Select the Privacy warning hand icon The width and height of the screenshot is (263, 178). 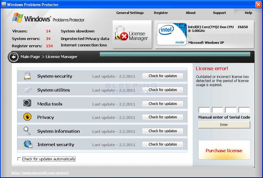27,117
